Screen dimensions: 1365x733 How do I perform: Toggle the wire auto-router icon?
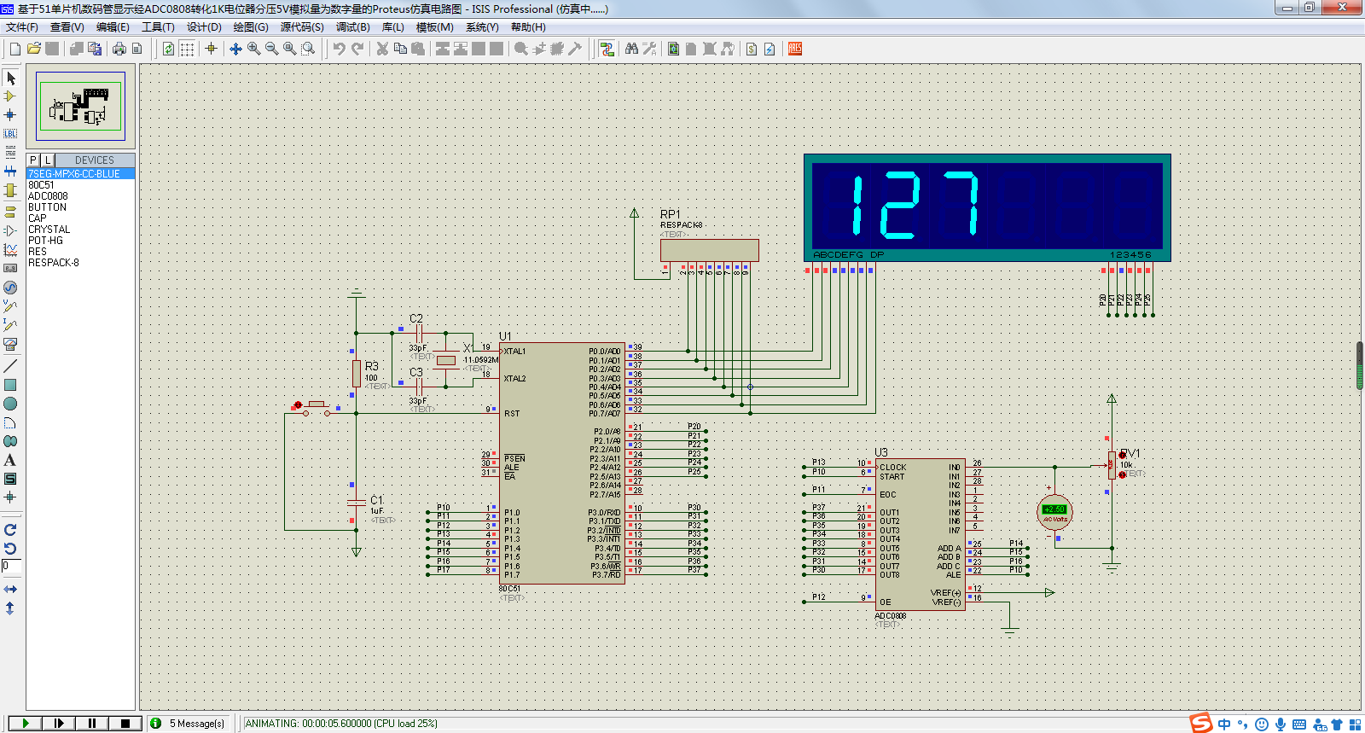607,49
